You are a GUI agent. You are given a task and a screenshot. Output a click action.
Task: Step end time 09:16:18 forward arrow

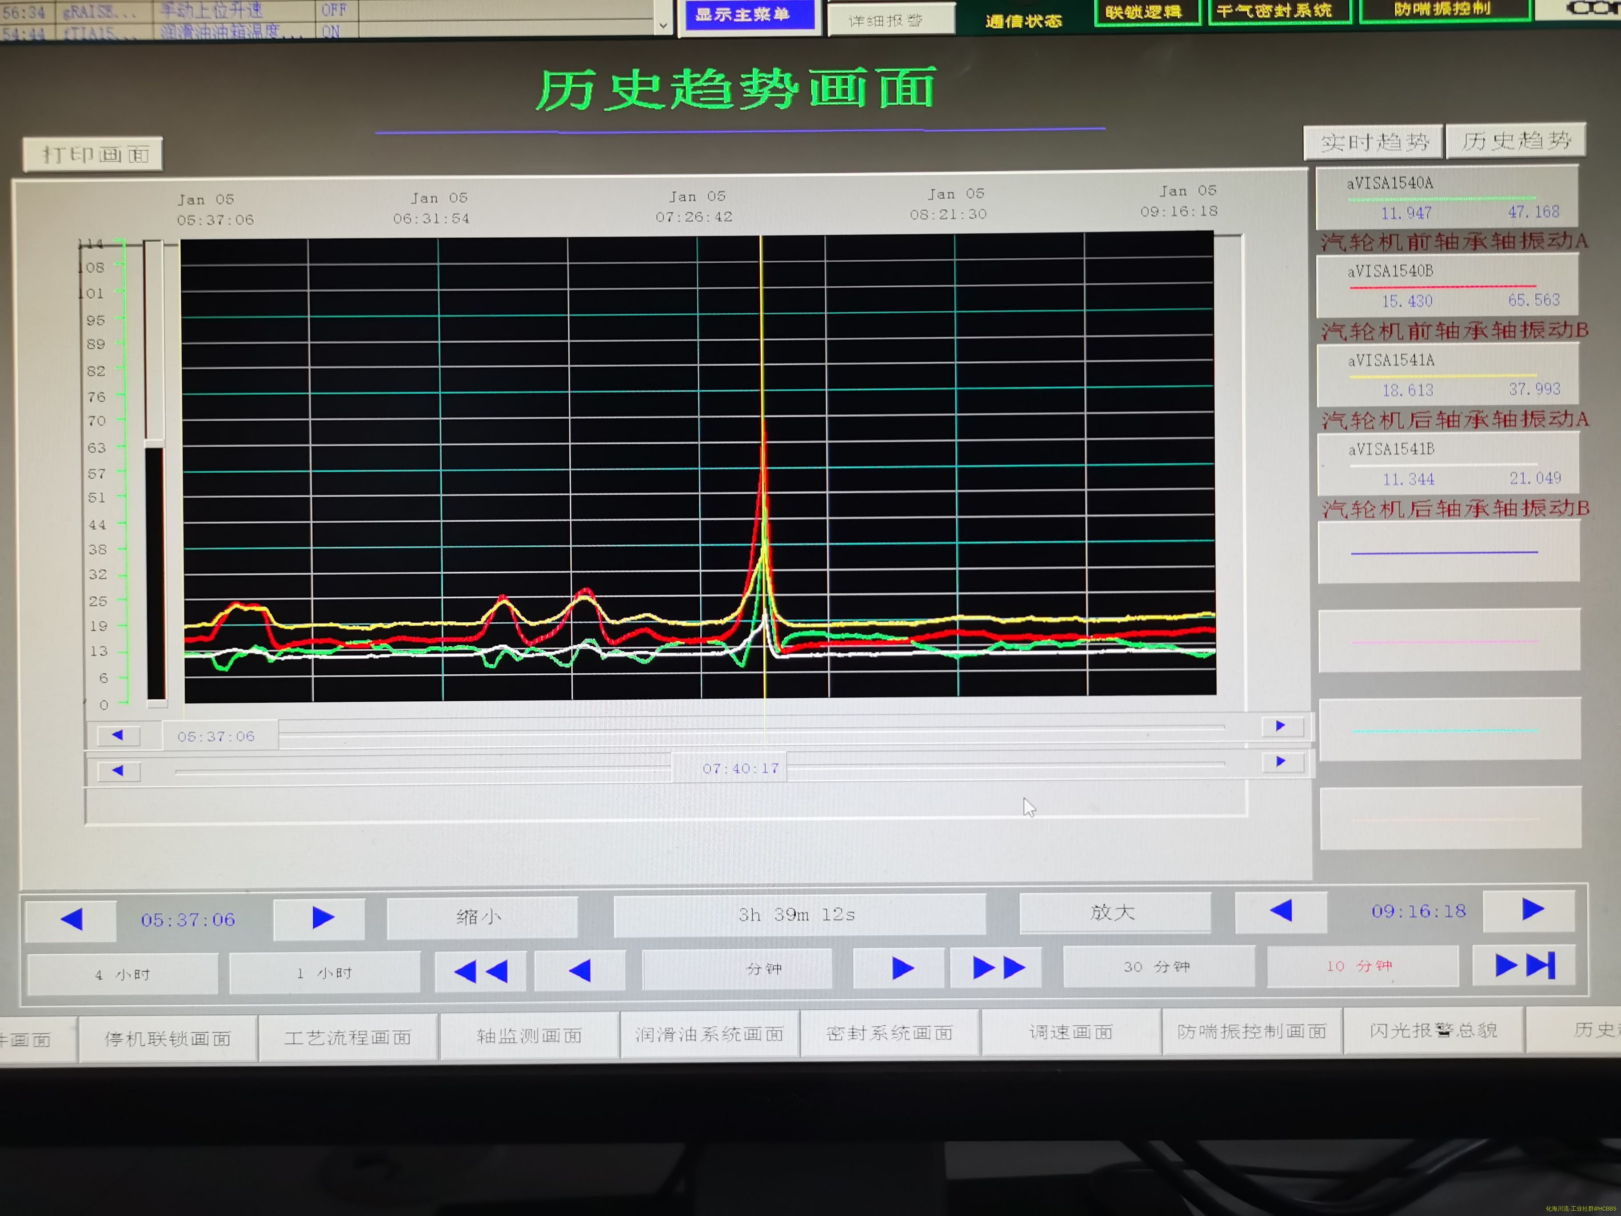pyautogui.click(x=1529, y=910)
